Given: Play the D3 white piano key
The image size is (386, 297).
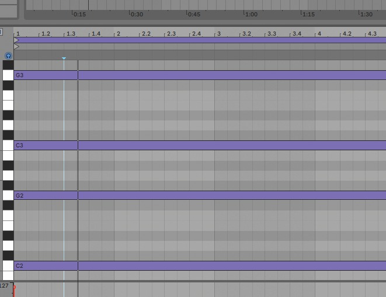Looking at the screenshot, I should (x=8, y=125).
